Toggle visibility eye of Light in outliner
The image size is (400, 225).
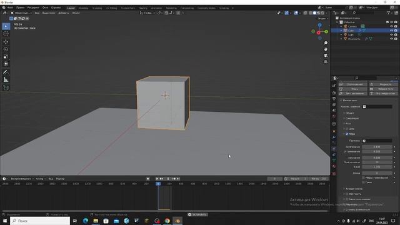pyautogui.click(x=391, y=35)
